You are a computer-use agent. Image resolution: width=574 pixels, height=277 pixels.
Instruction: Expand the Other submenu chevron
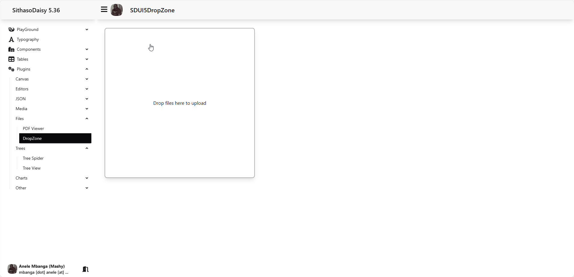[x=87, y=188]
